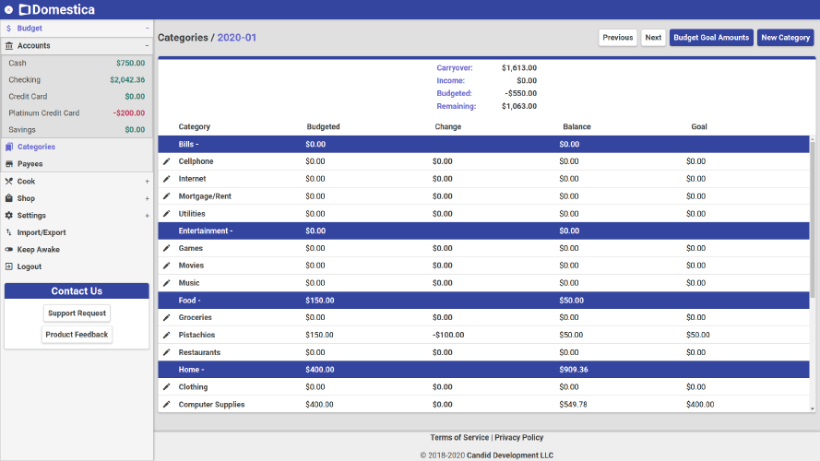This screenshot has width=820, height=461.
Task: Click the scrollbar down arrow
Action: click(x=812, y=408)
